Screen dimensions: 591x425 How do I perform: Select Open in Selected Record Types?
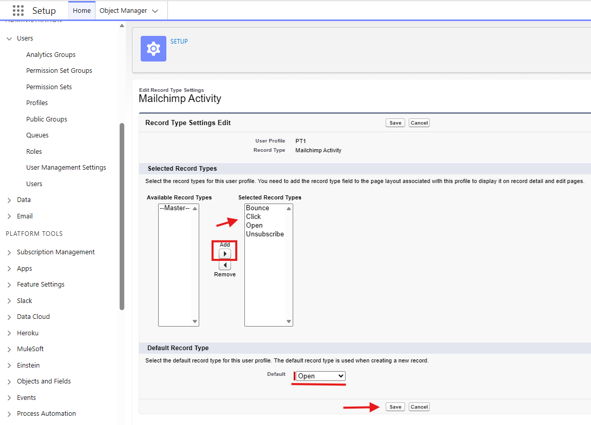click(x=254, y=226)
